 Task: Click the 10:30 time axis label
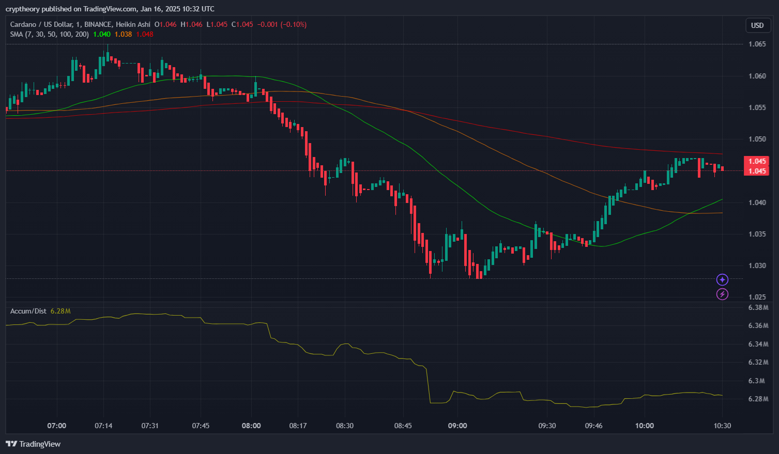click(x=722, y=426)
